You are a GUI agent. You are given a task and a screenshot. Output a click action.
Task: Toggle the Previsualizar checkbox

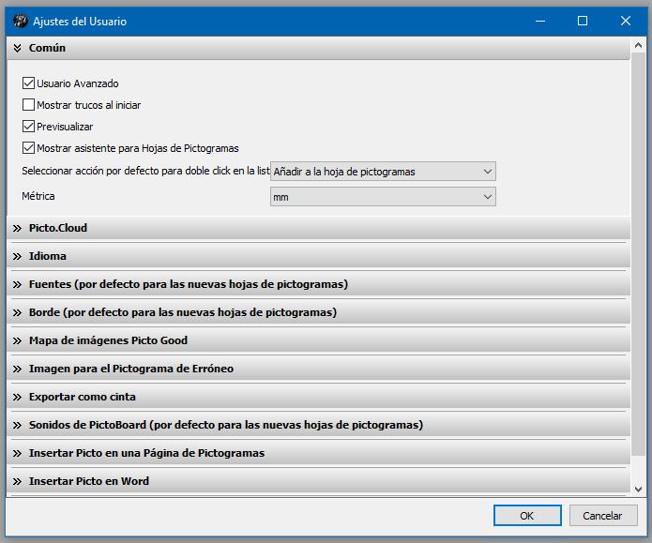tap(28, 127)
